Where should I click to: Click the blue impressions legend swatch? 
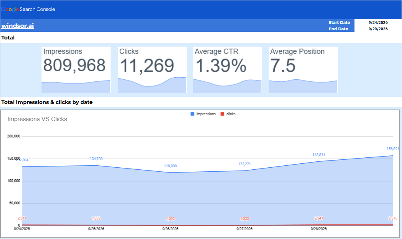click(192, 114)
